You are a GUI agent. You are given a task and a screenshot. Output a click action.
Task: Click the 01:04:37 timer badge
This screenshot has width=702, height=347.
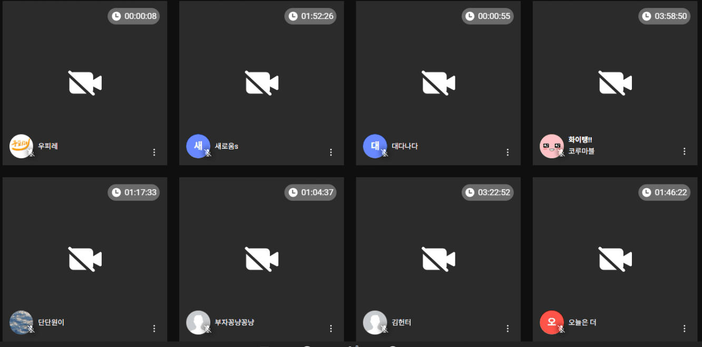[x=310, y=192]
